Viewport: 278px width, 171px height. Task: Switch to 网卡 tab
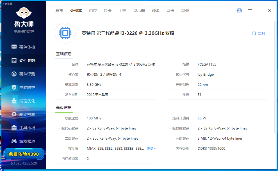[x=170, y=11]
